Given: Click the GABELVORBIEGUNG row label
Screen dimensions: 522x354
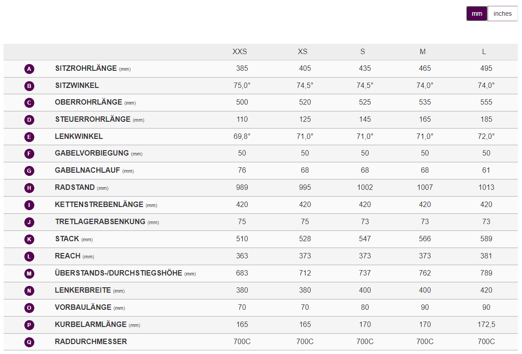Looking at the screenshot, I should point(92,153).
